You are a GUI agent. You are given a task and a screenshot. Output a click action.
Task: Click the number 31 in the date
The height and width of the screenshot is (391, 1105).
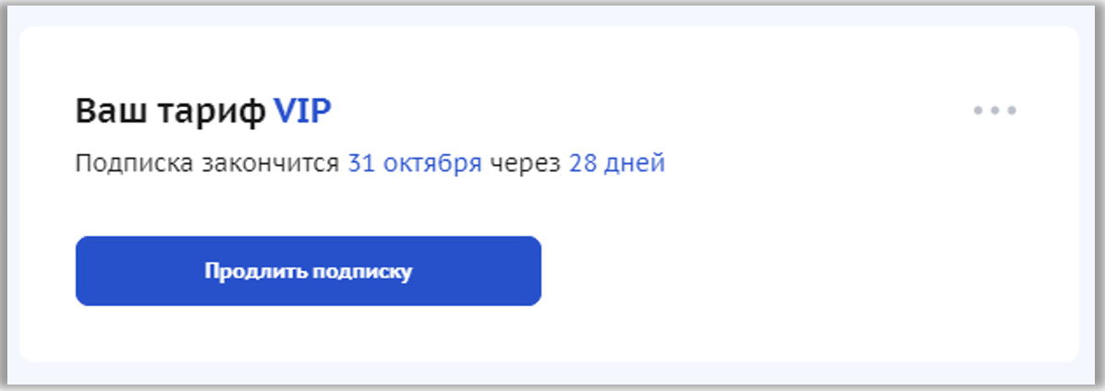tap(360, 163)
